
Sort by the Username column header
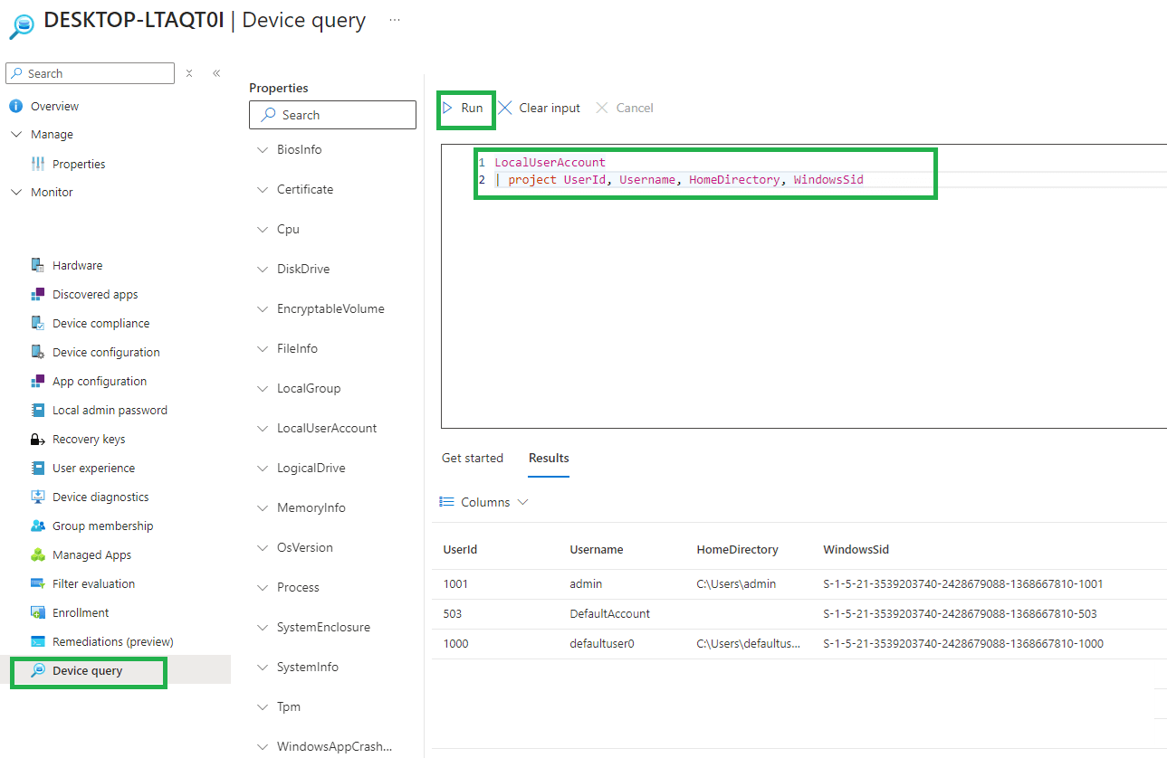597,549
